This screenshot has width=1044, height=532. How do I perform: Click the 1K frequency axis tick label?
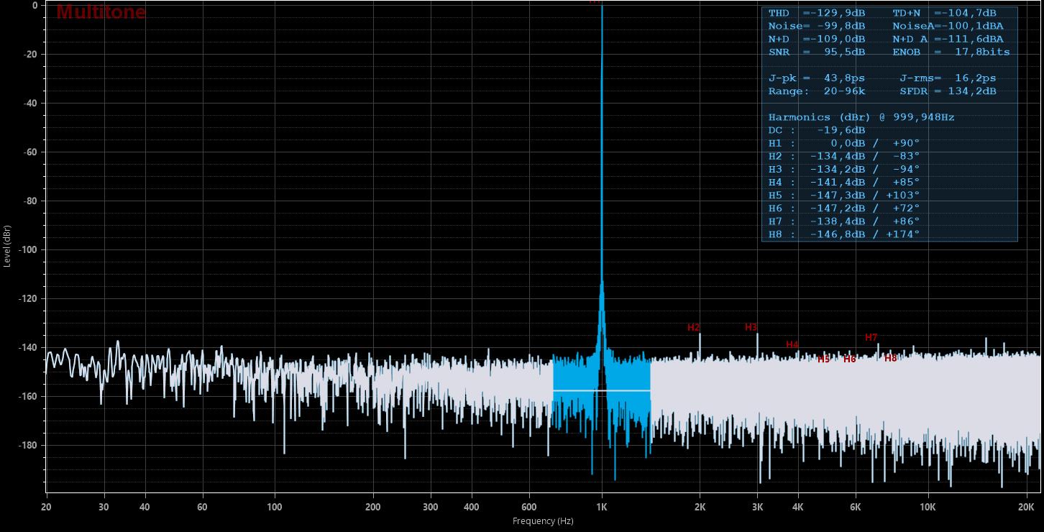click(602, 506)
